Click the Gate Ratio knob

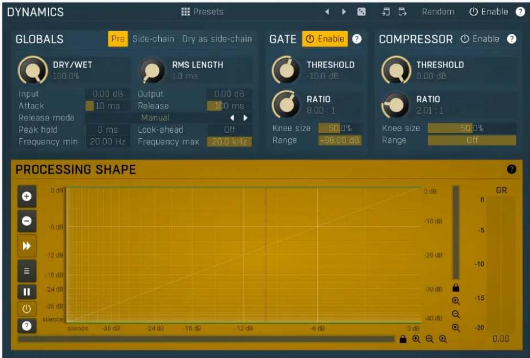point(285,104)
